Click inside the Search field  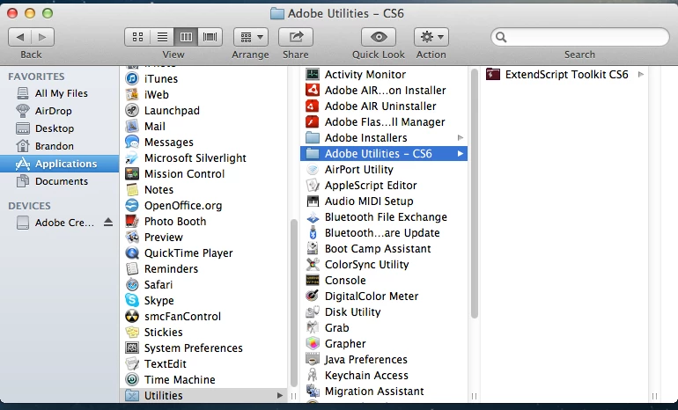(580, 37)
